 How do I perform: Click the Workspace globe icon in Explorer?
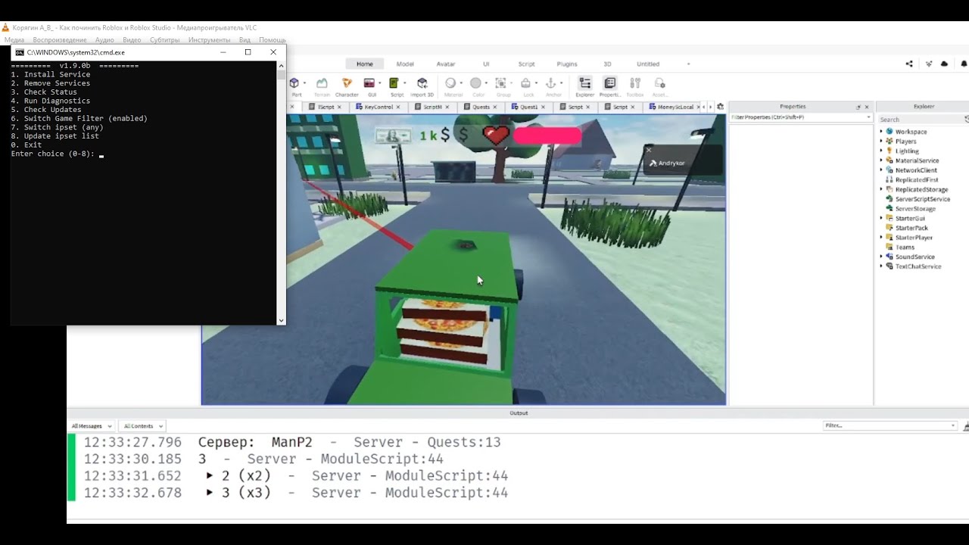(x=890, y=132)
